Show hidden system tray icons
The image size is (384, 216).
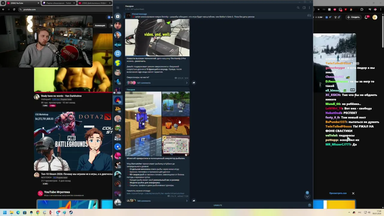click(x=349, y=212)
